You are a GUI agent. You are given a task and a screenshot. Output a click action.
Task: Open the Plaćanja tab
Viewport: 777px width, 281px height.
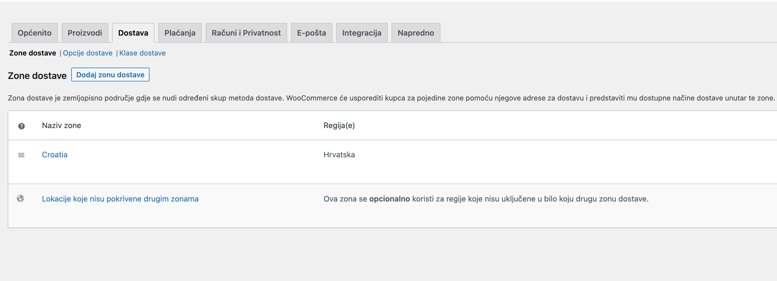pos(180,33)
